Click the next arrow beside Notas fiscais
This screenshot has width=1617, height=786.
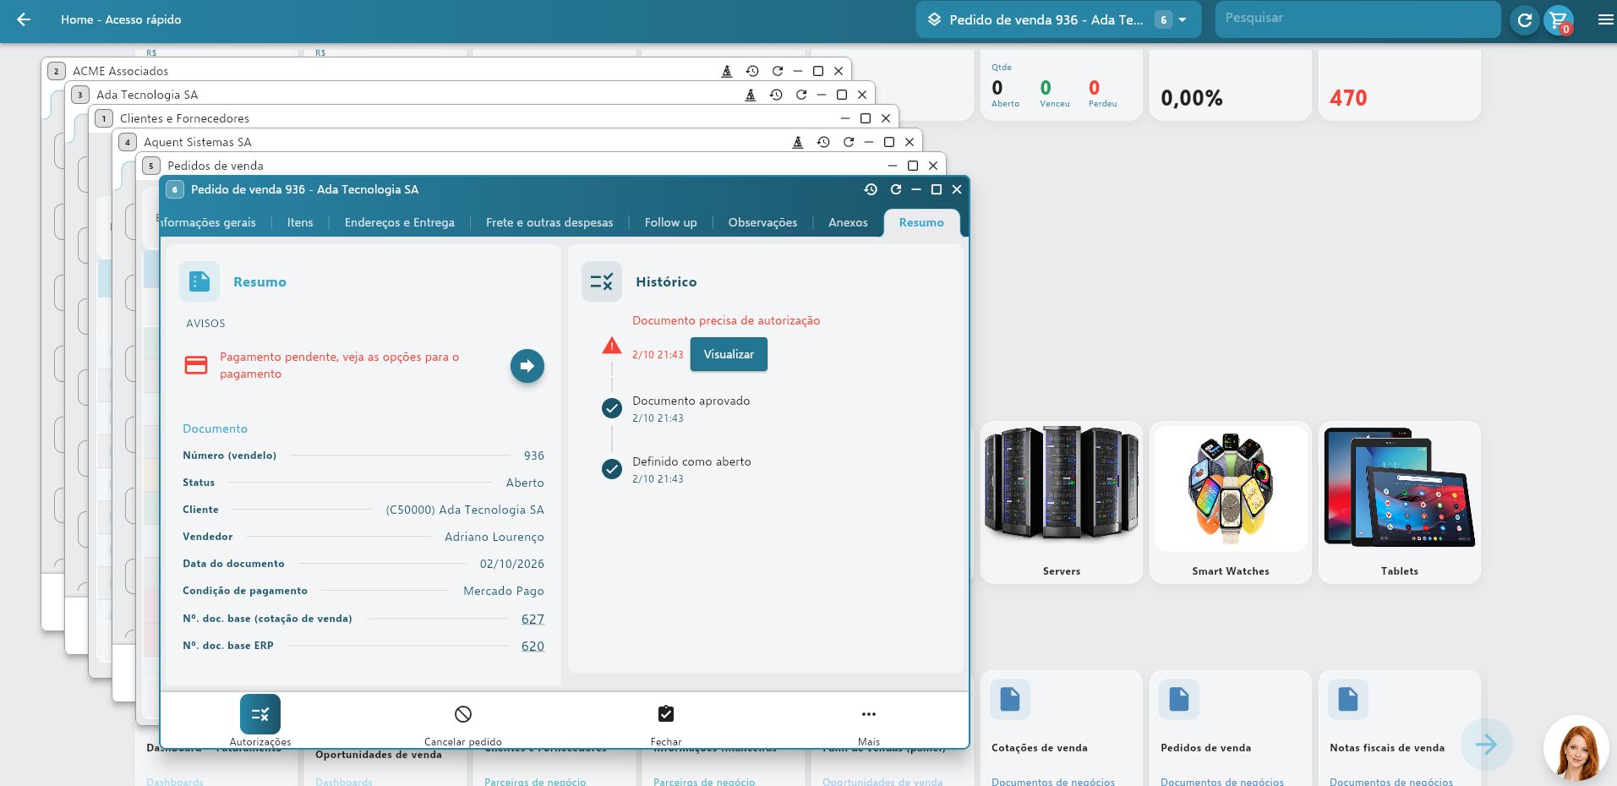(1487, 744)
